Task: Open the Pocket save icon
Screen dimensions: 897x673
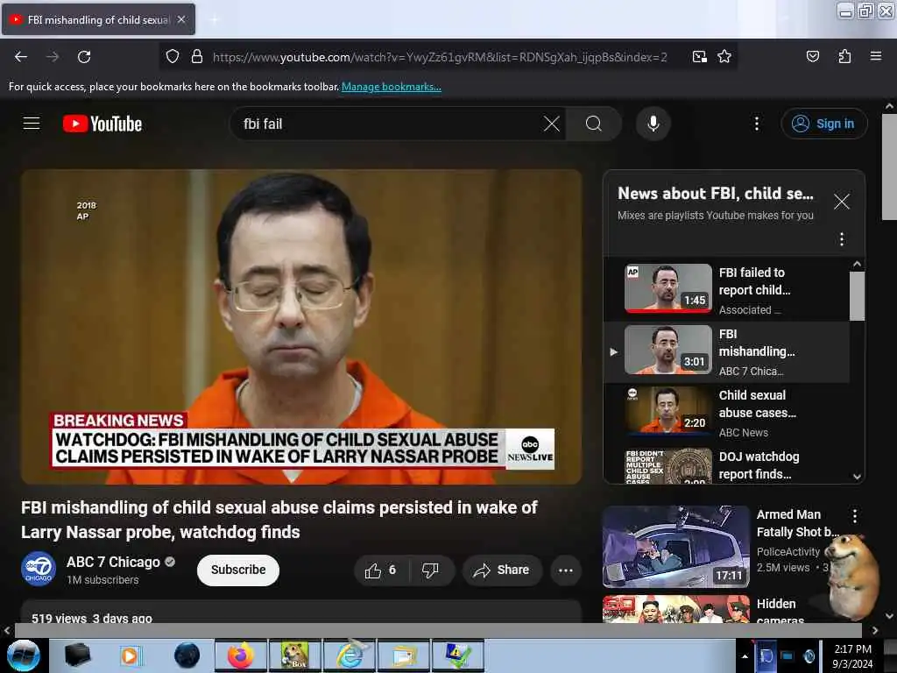Action: click(812, 57)
